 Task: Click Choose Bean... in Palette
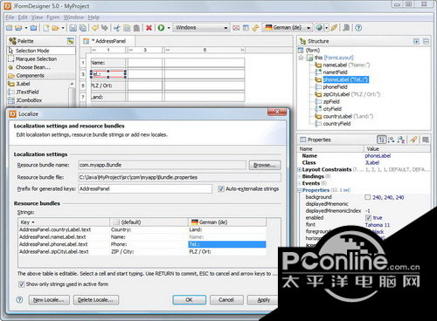coord(32,67)
